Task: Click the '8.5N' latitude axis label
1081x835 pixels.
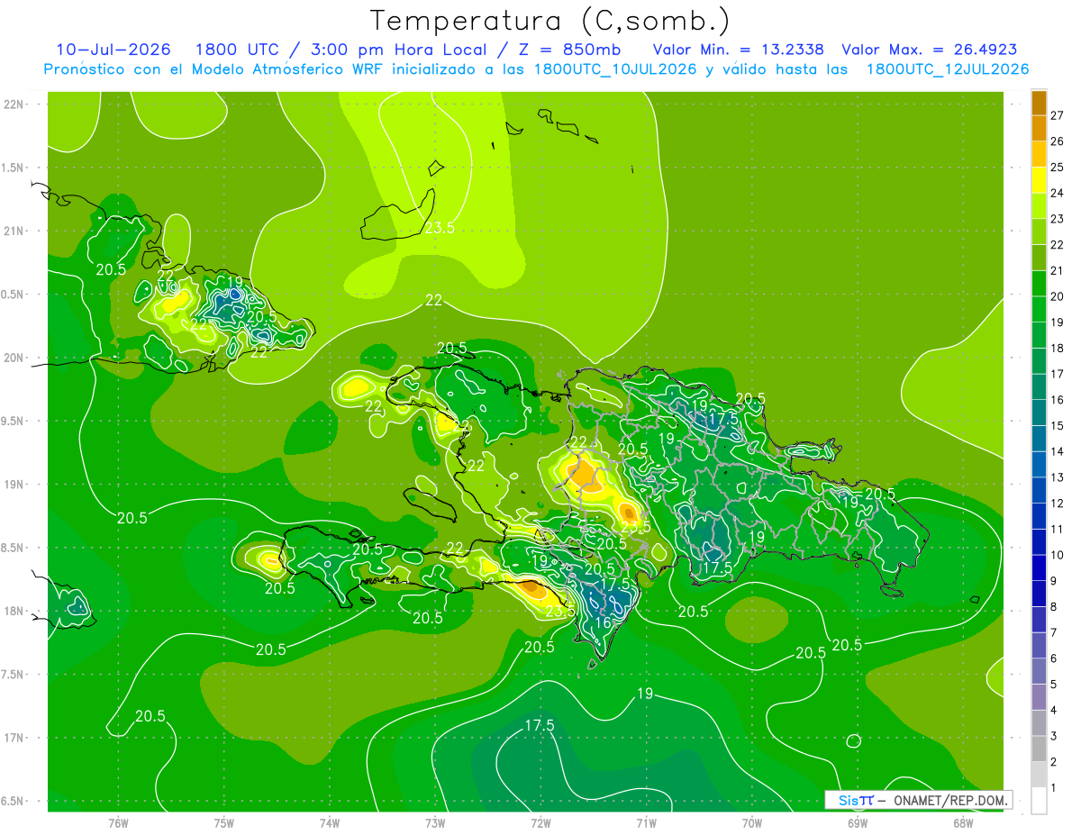Action: tap(13, 548)
